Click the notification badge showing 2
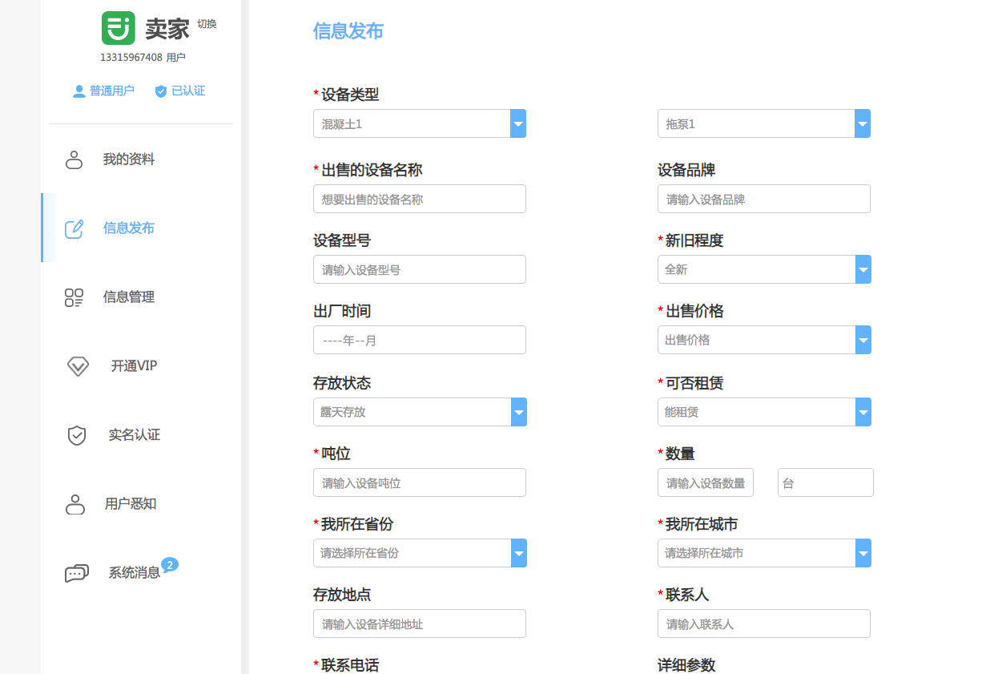The width and height of the screenshot is (986, 674). tap(170, 564)
